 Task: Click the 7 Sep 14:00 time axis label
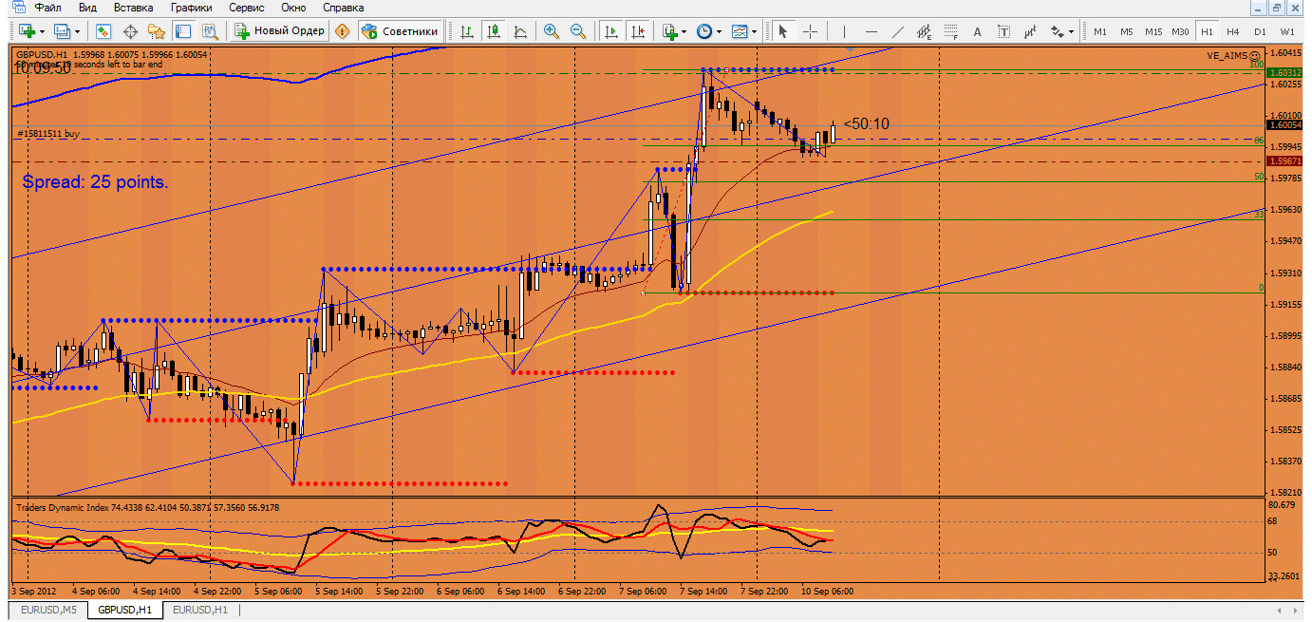click(x=703, y=591)
